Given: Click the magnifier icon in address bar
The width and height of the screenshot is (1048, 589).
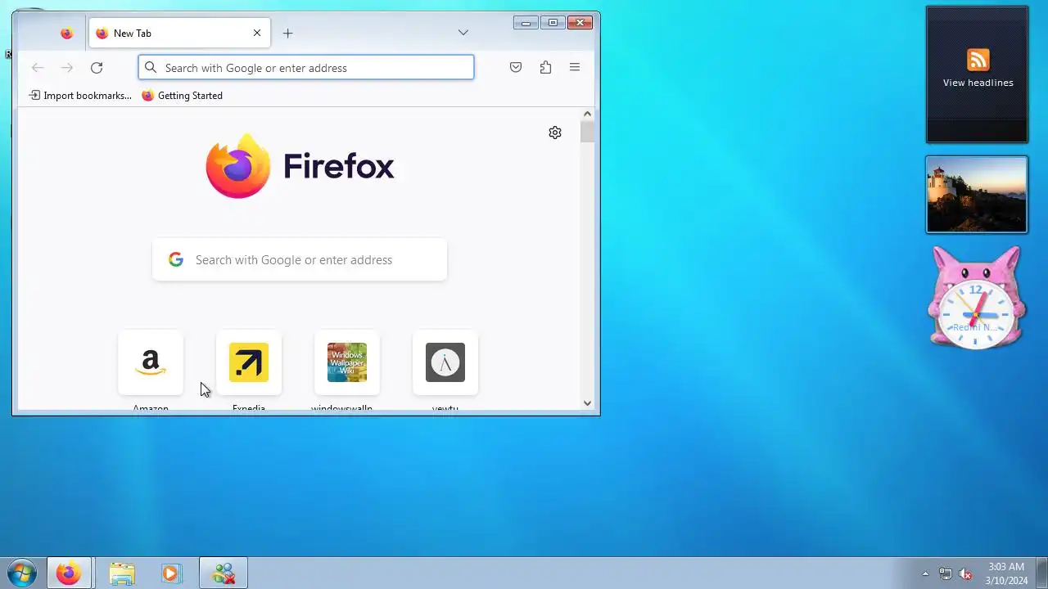Looking at the screenshot, I should pyautogui.click(x=151, y=68).
